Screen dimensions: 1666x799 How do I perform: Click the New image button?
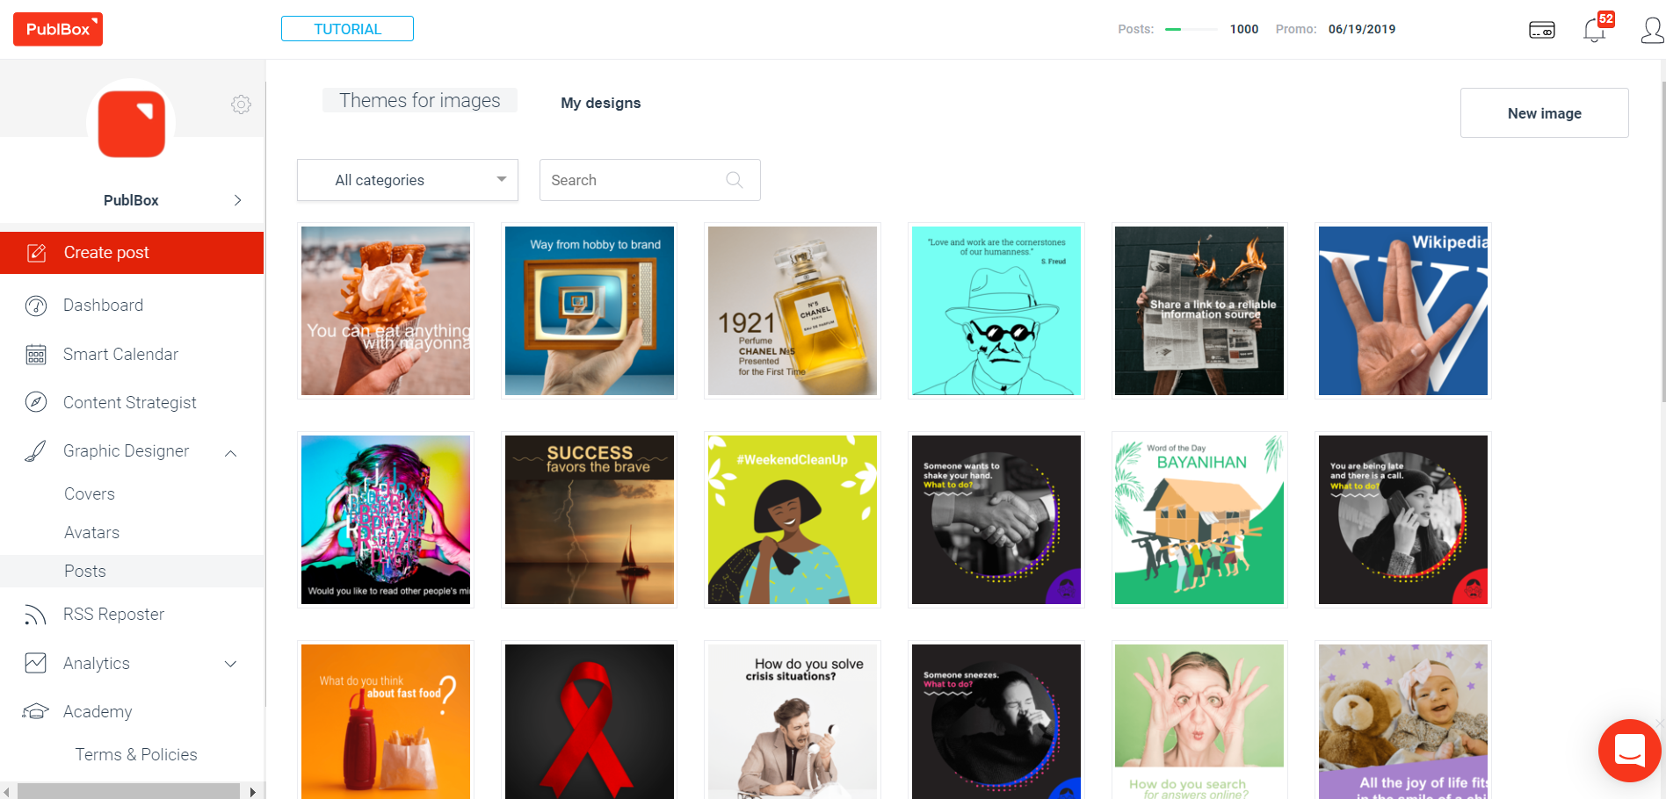(x=1544, y=113)
